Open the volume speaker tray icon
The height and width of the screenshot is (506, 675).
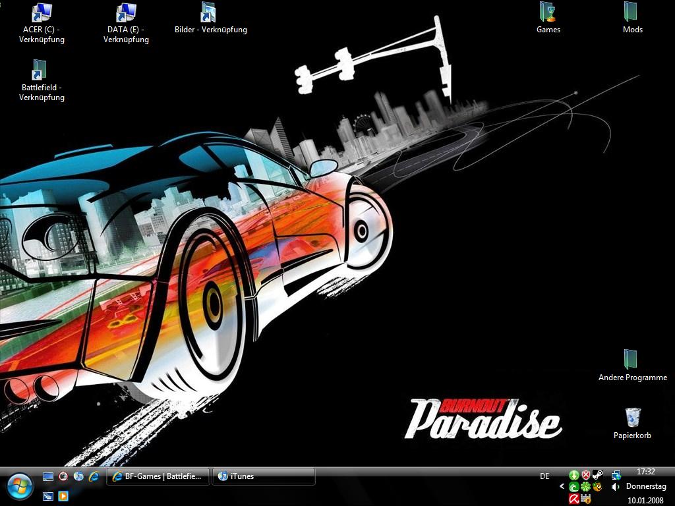tap(616, 487)
